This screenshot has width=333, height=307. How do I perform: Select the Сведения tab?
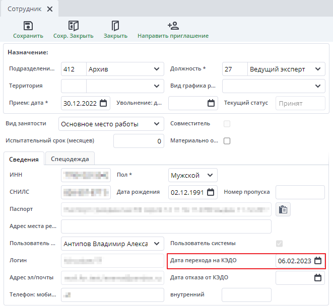click(x=24, y=159)
